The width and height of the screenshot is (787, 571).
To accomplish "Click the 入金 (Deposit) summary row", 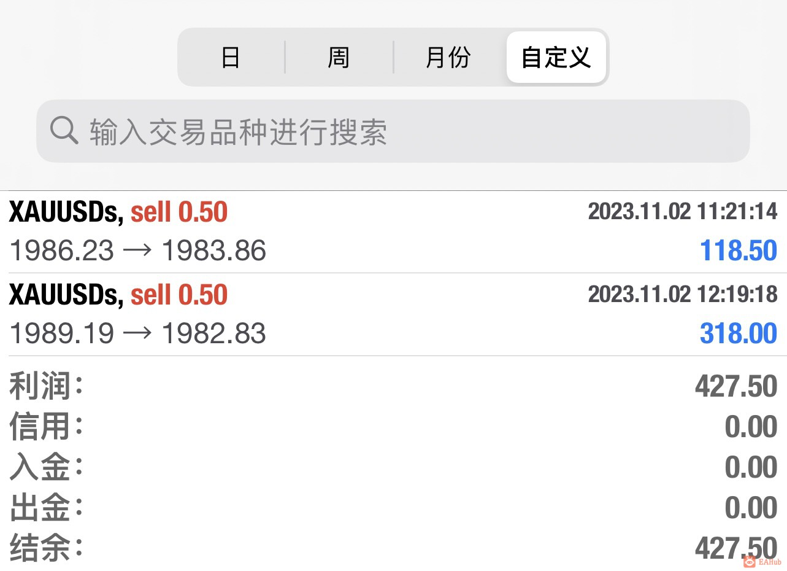I will (x=393, y=468).
